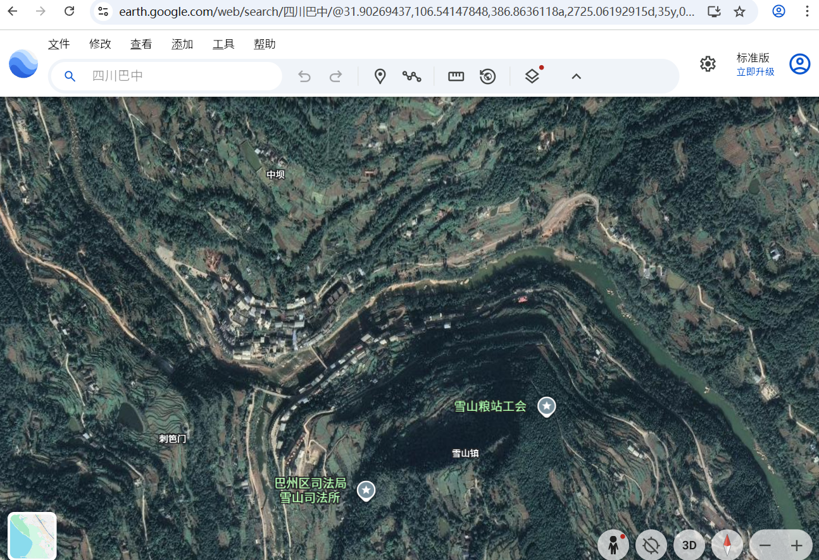Reset map orientation with the compass
The image size is (819, 560).
click(x=727, y=544)
